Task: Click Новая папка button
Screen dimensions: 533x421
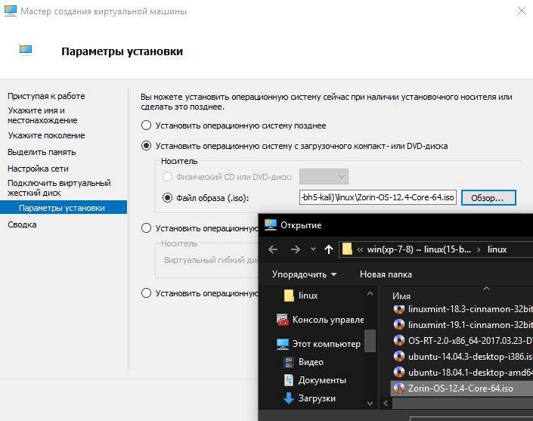Action: (386, 274)
